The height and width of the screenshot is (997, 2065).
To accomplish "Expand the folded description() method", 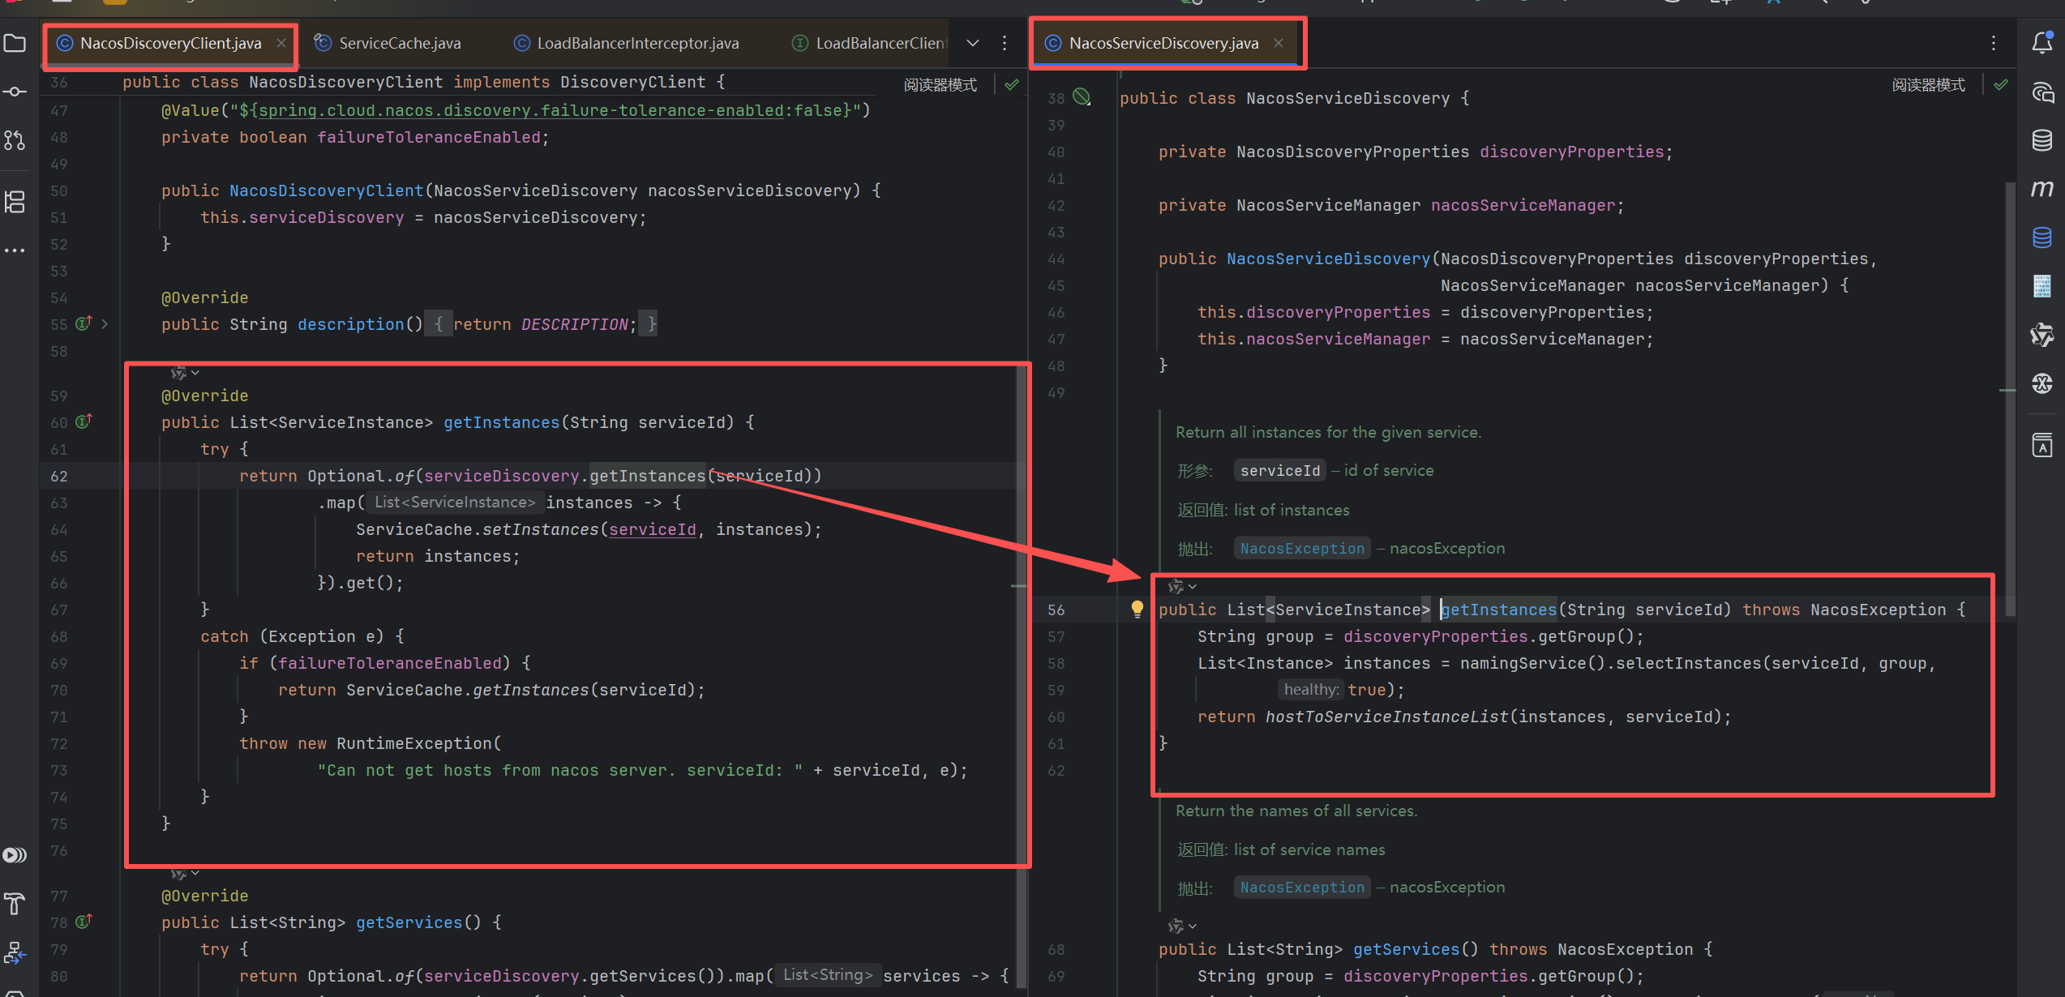I will [105, 324].
